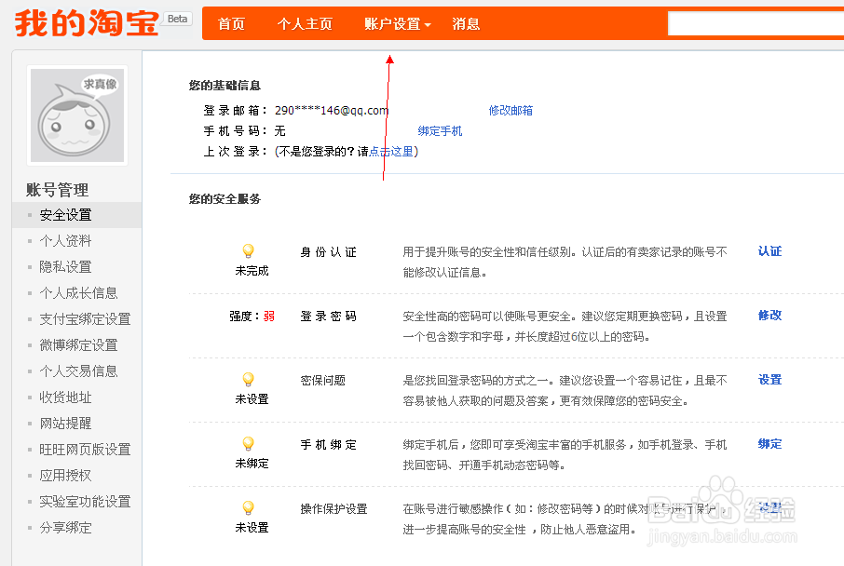Click the 修改邮箱 link
The image size is (844, 566).
510,110
